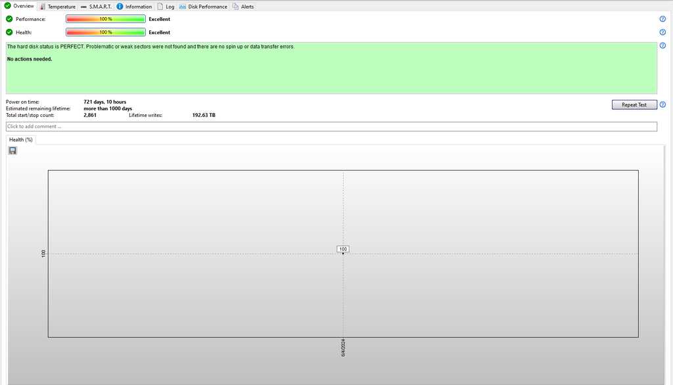Open help icon beside the status text box
The image size is (673, 385).
(x=662, y=45)
